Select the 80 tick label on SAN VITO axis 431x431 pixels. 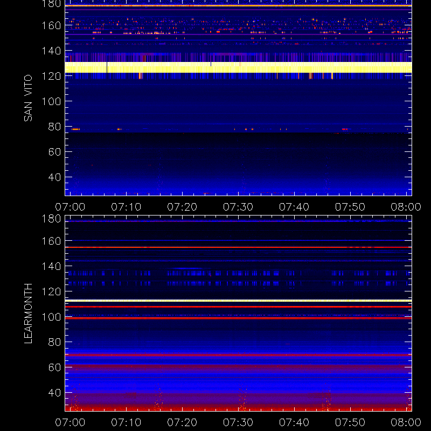(54, 127)
